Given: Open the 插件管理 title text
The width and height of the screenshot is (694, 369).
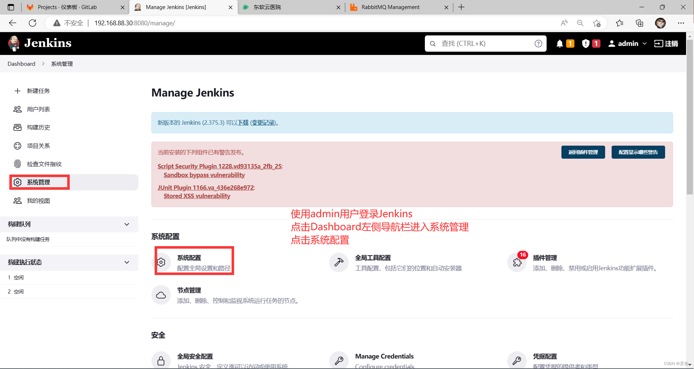Looking at the screenshot, I should (545, 258).
